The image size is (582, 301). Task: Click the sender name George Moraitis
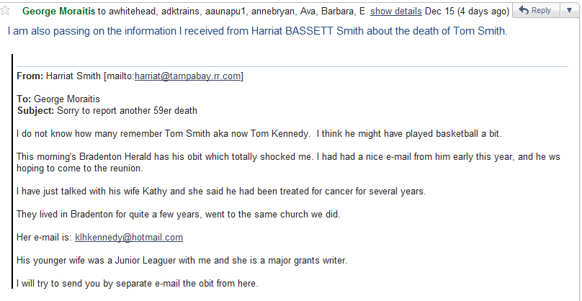[x=59, y=12]
